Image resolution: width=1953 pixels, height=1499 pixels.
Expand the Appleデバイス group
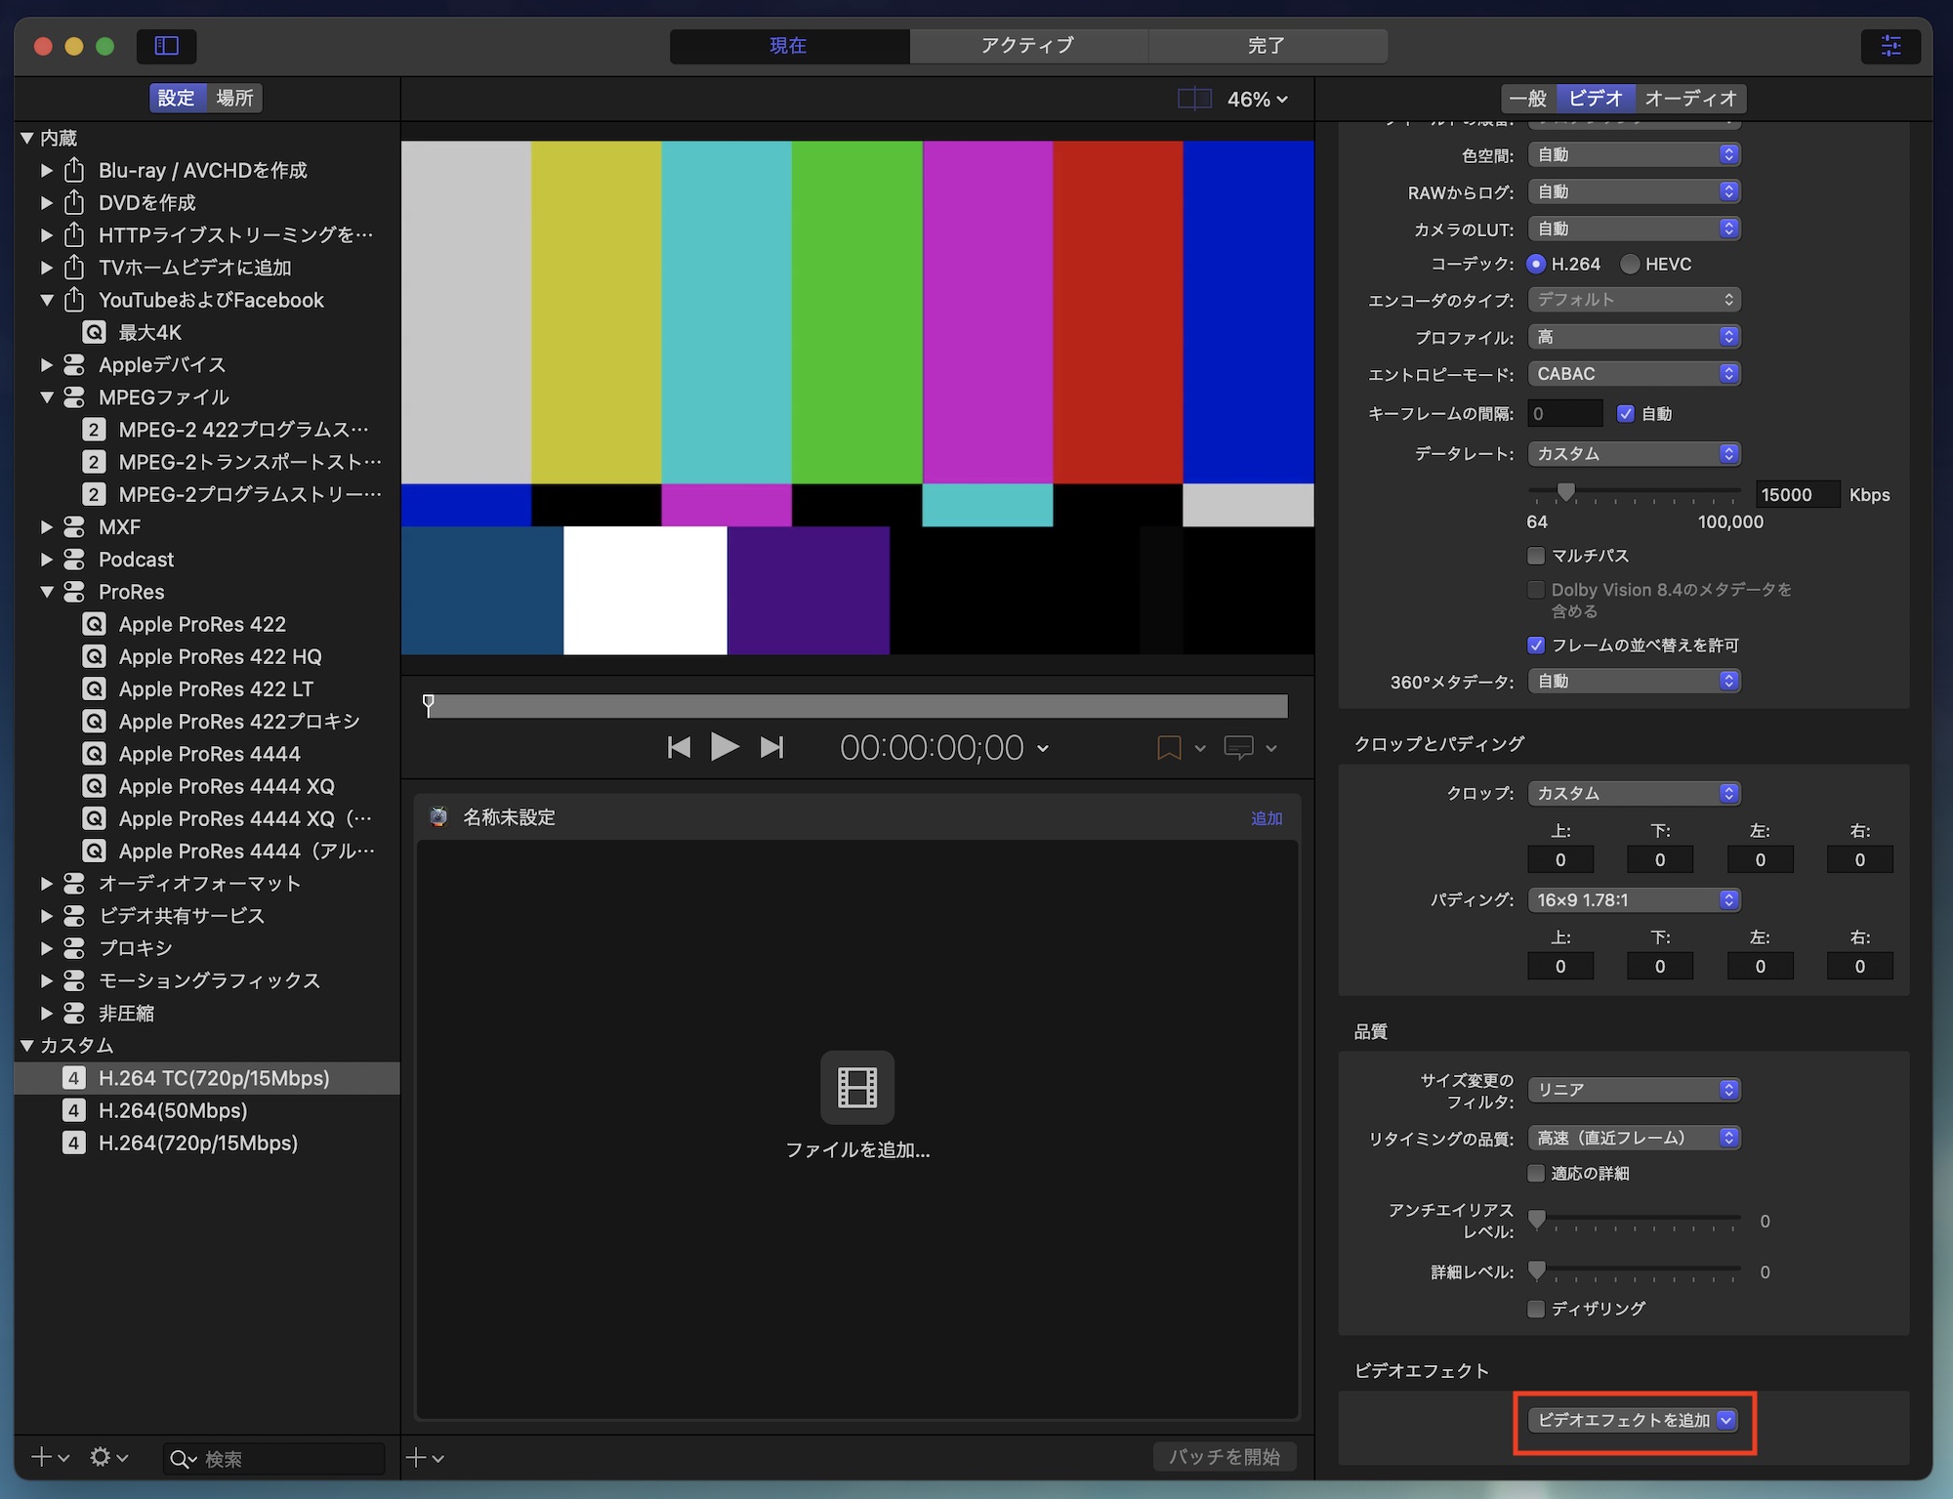(x=46, y=364)
